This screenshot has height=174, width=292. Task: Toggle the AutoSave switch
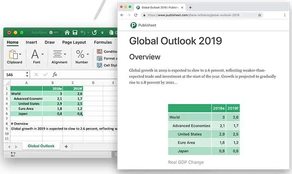coord(54,32)
